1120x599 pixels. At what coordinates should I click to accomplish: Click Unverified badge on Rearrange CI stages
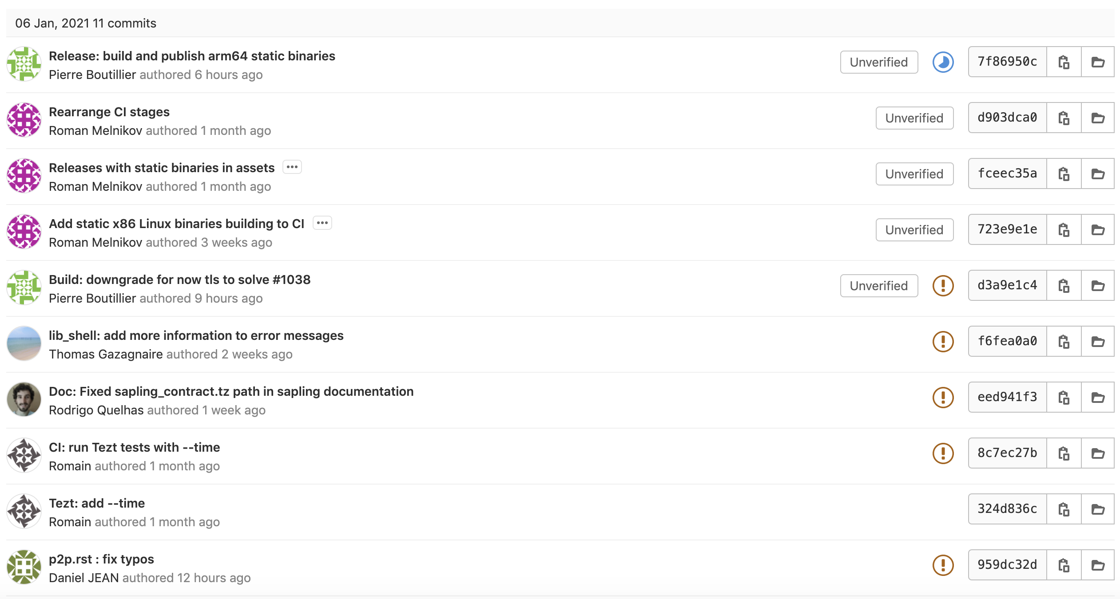[914, 118]
